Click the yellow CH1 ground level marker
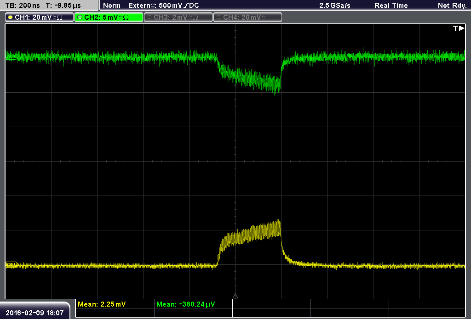471x319 pixels. [11, 265]
